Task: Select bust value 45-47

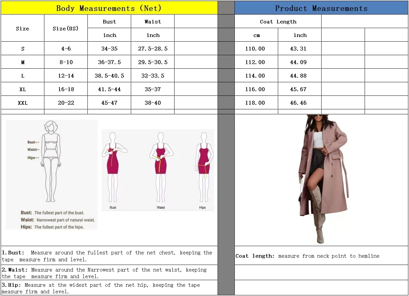Action: [109, 103]
